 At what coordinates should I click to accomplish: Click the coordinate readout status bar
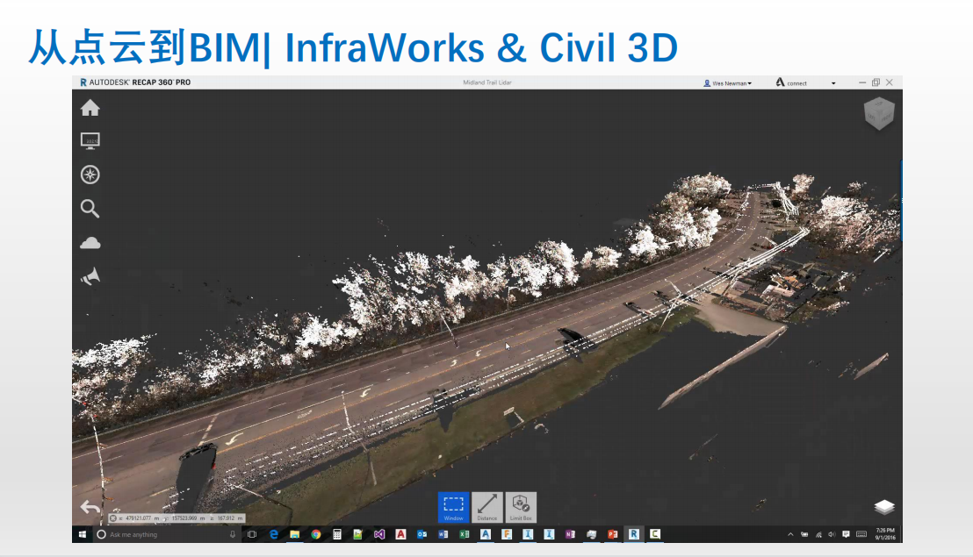[177, 518]
